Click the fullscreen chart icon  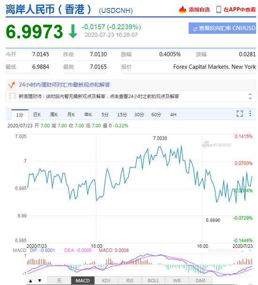coord(240,114)
